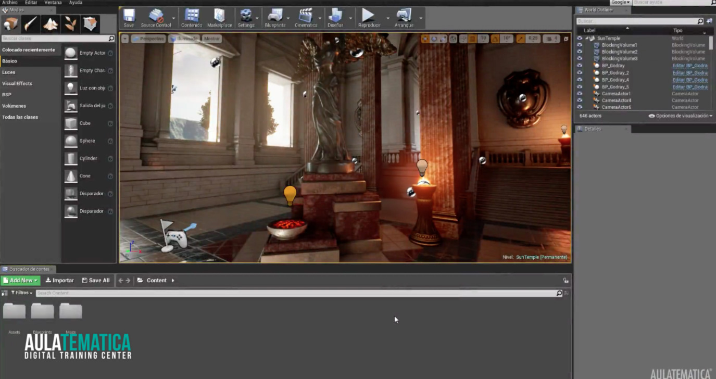
Task: Collapse the SunTemple tree in outliner
Action: pyautogui.click(x=587, y=39)
